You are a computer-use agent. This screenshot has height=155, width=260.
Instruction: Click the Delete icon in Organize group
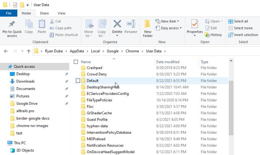pos(117,24)
